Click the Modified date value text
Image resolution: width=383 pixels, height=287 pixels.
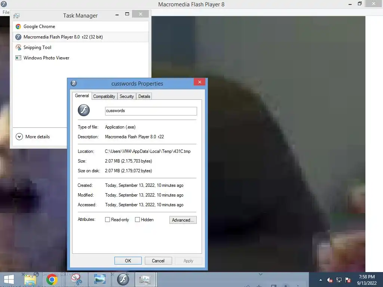[x=144, y=195]
